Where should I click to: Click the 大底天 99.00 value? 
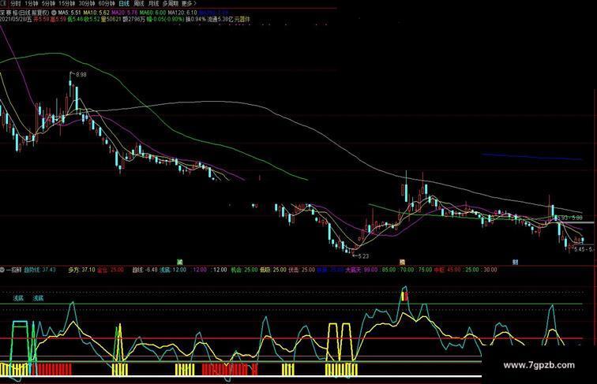pos(362,270)
